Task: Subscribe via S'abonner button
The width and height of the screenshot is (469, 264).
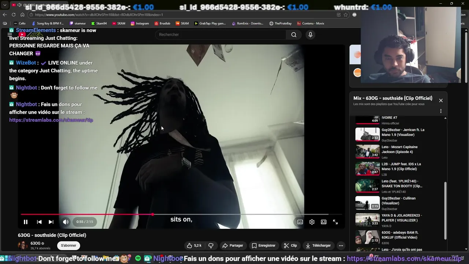Action: [69, 246]
